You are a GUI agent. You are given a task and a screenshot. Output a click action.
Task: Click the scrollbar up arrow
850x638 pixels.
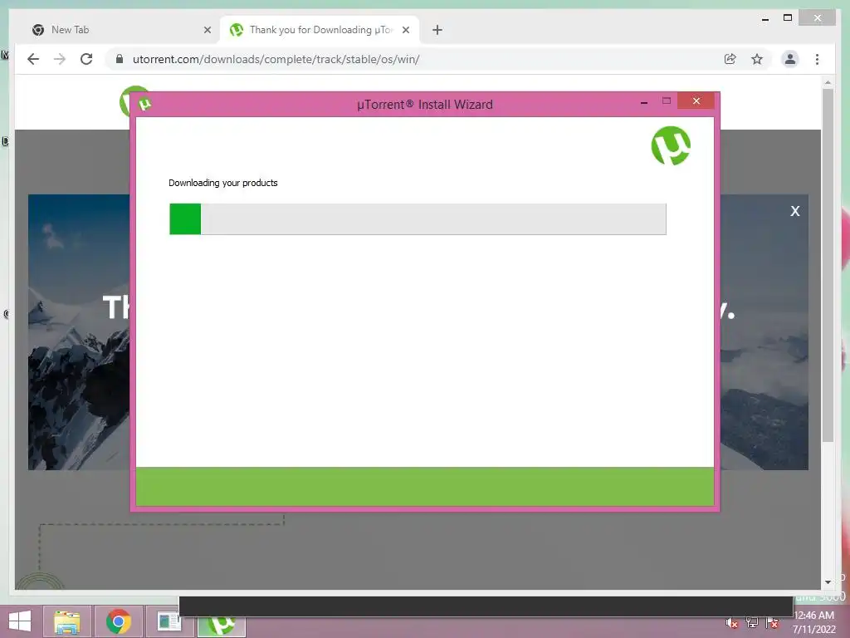click(x=828, y=82)
